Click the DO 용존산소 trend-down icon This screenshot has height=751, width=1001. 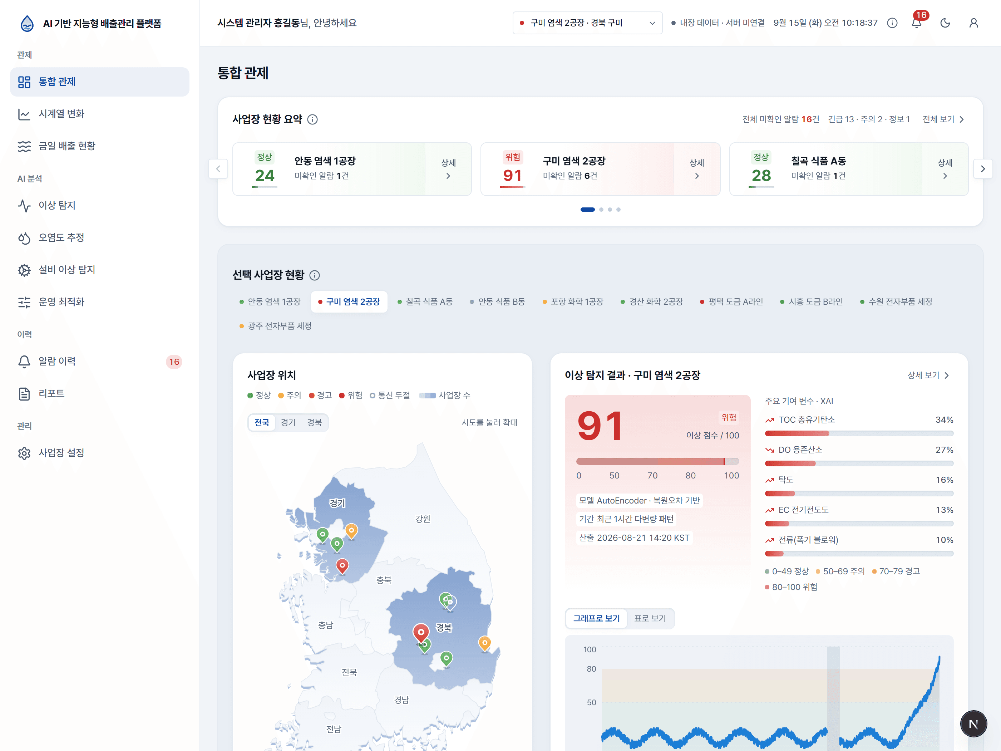pos(769,450)
